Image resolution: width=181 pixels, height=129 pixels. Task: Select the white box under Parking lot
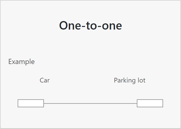150,103
